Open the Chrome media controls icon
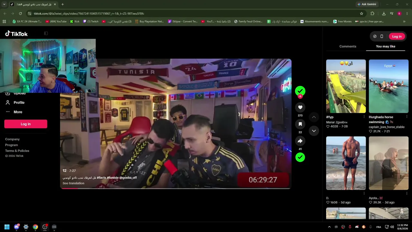Viewport: 412px width, 232px height. click(x=392, y=14)
